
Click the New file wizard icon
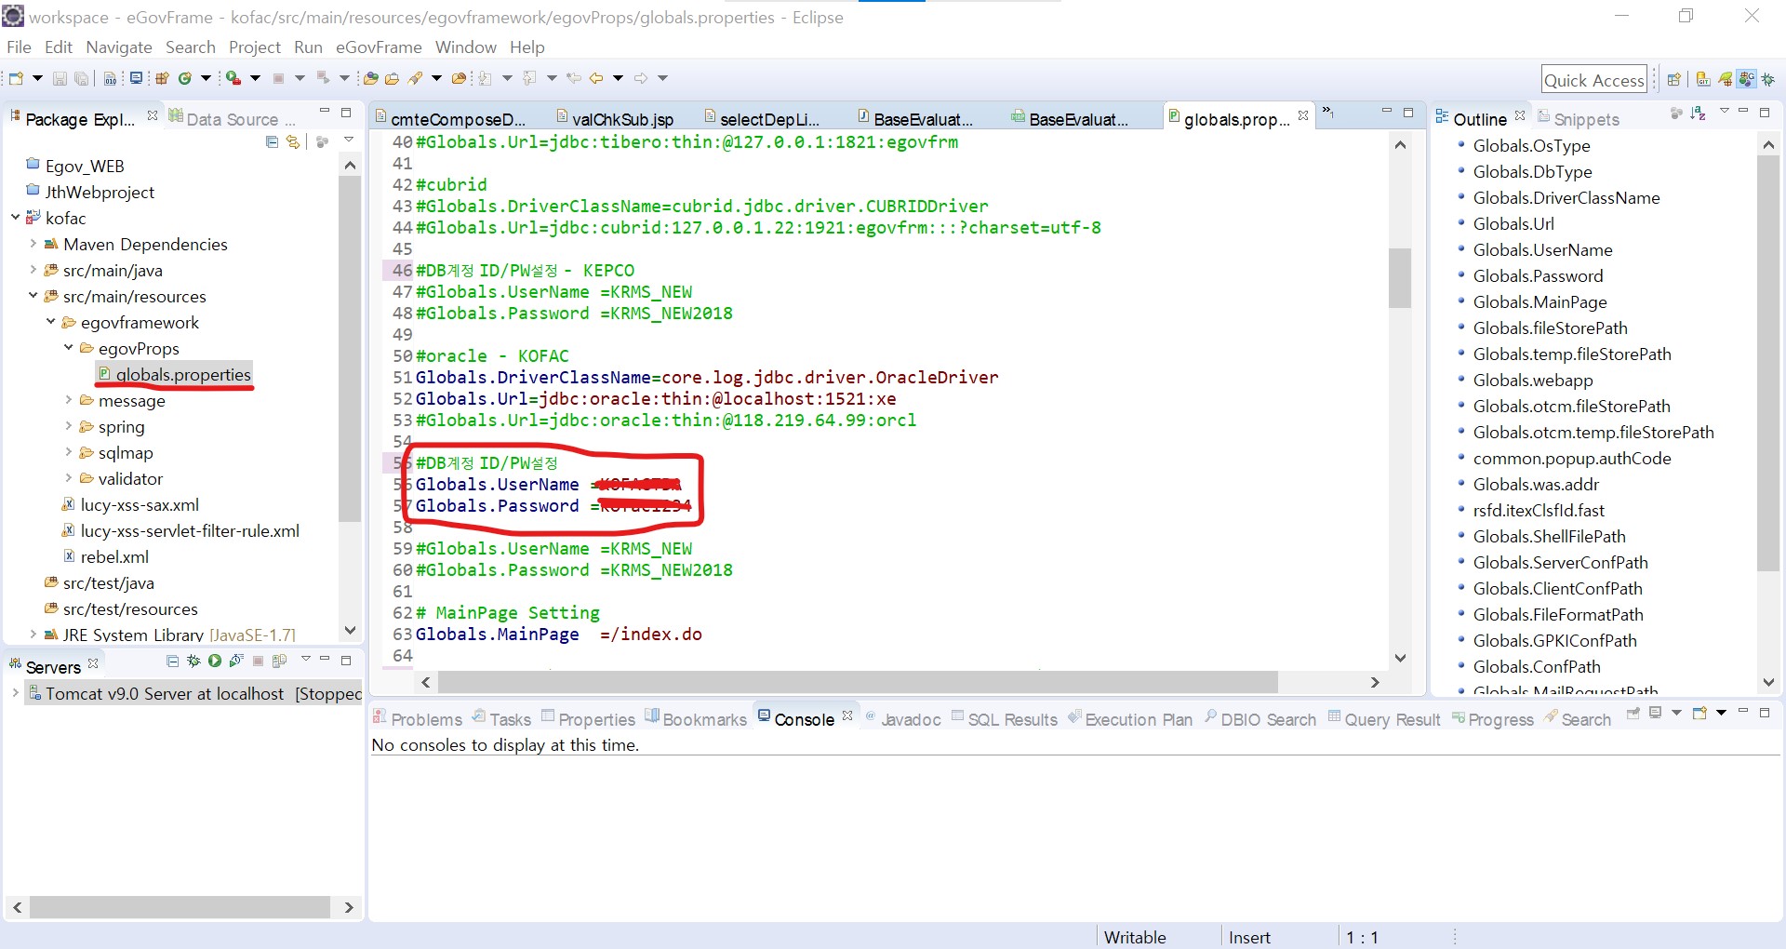click(16, 78)
